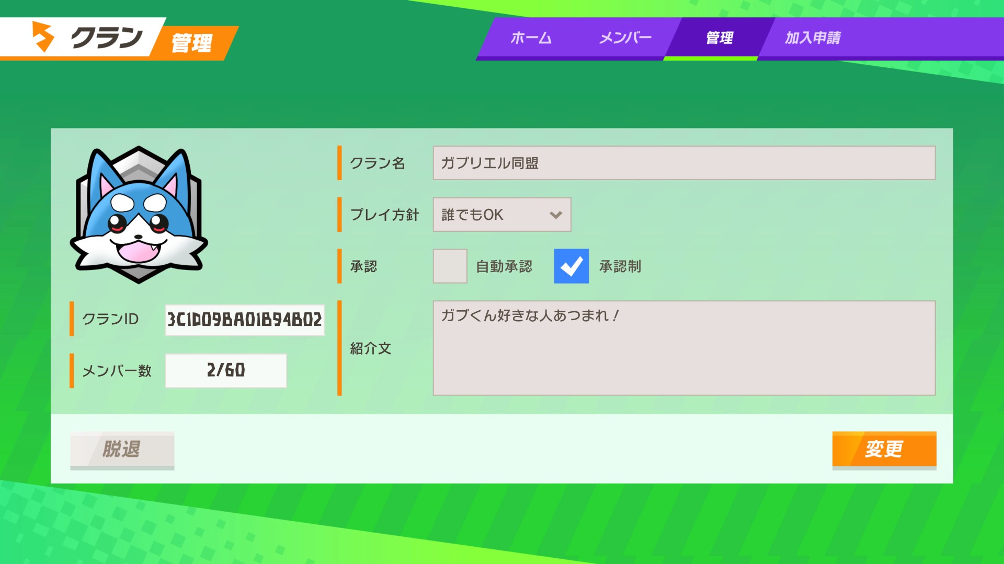Select the 管理 tab

pyautogui.click(x=719, y=38)
